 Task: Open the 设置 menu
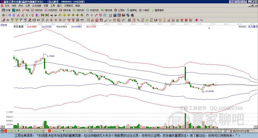pos(46,6)
